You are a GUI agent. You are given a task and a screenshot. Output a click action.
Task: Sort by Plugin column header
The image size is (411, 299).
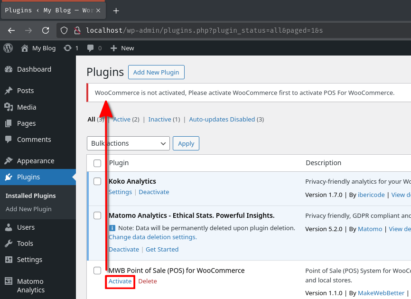pyautogui.click(x=119, y=163)
